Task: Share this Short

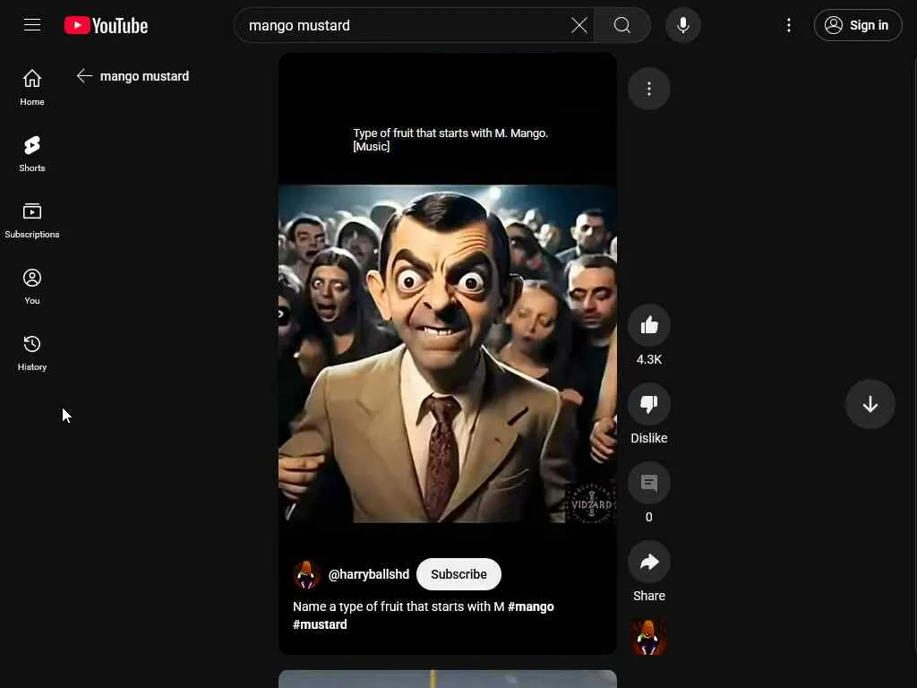Action: coord(648,563)
